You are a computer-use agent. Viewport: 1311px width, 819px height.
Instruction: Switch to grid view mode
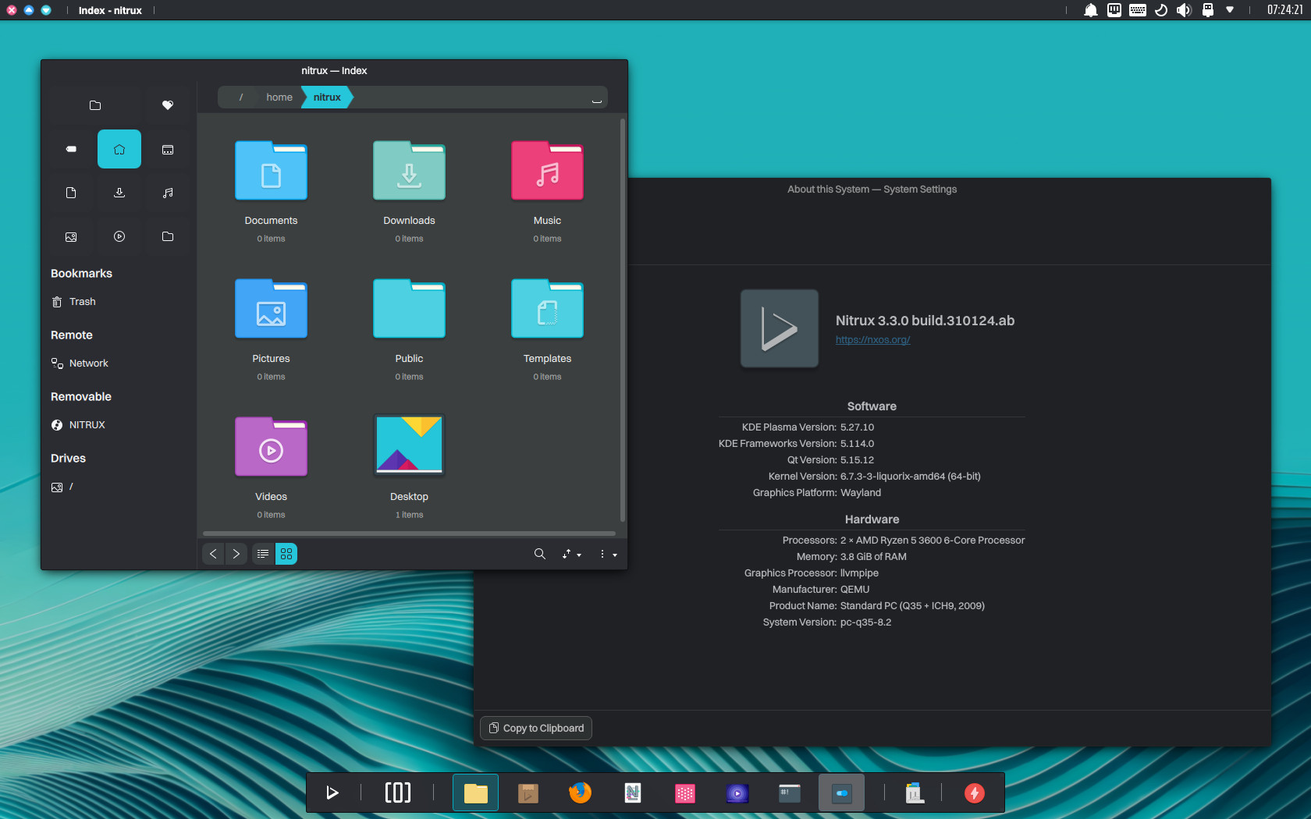286,554
